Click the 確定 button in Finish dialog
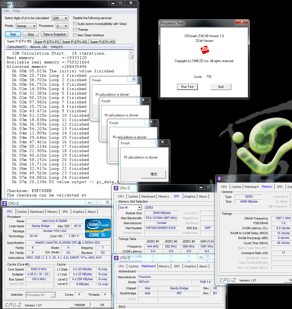 pos(154,174)
